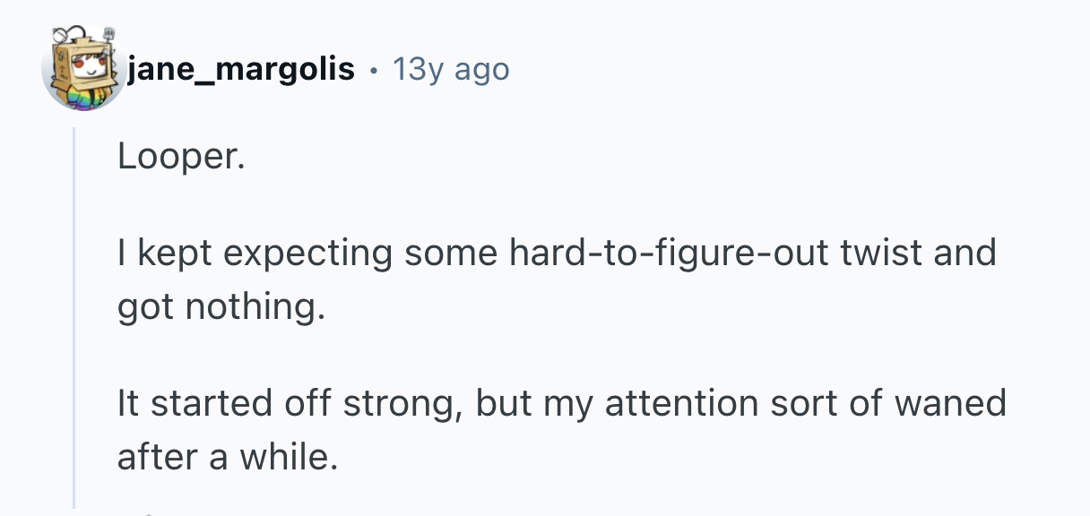This screenshot has height=516, width=1090.
Task: Click on "after a while." at the comment end
Action: click(x=228, y=457)
